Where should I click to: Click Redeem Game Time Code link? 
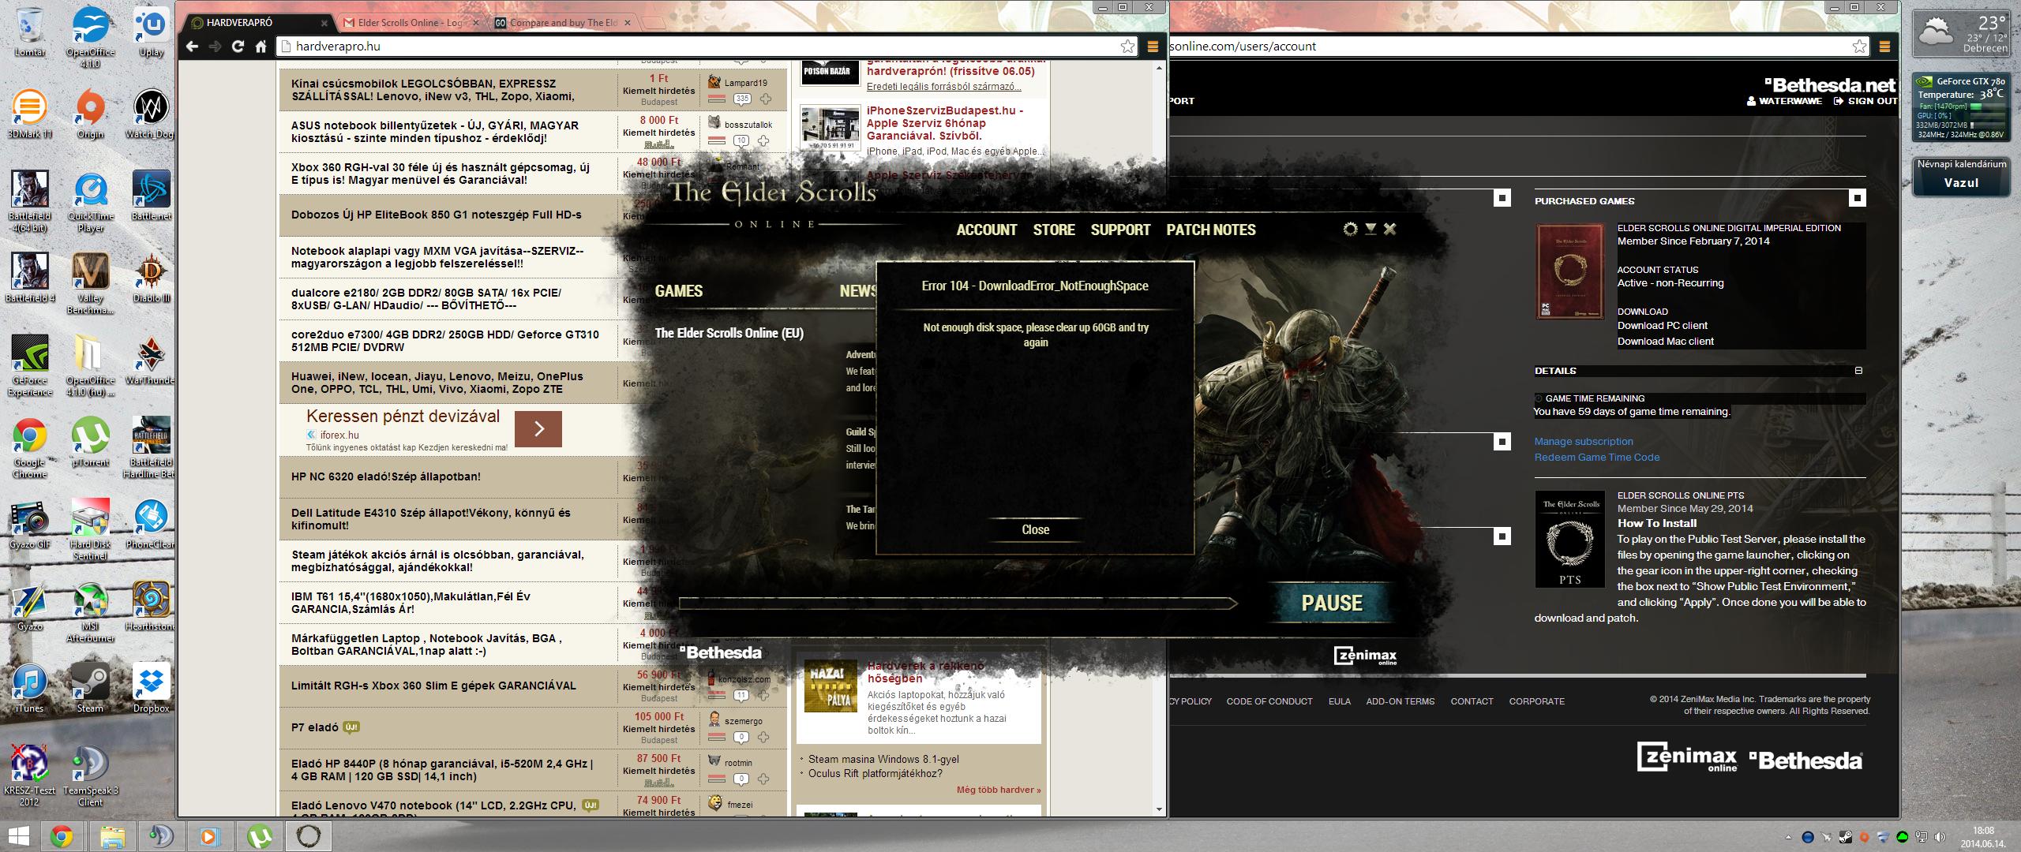[x=1596, y=457]
